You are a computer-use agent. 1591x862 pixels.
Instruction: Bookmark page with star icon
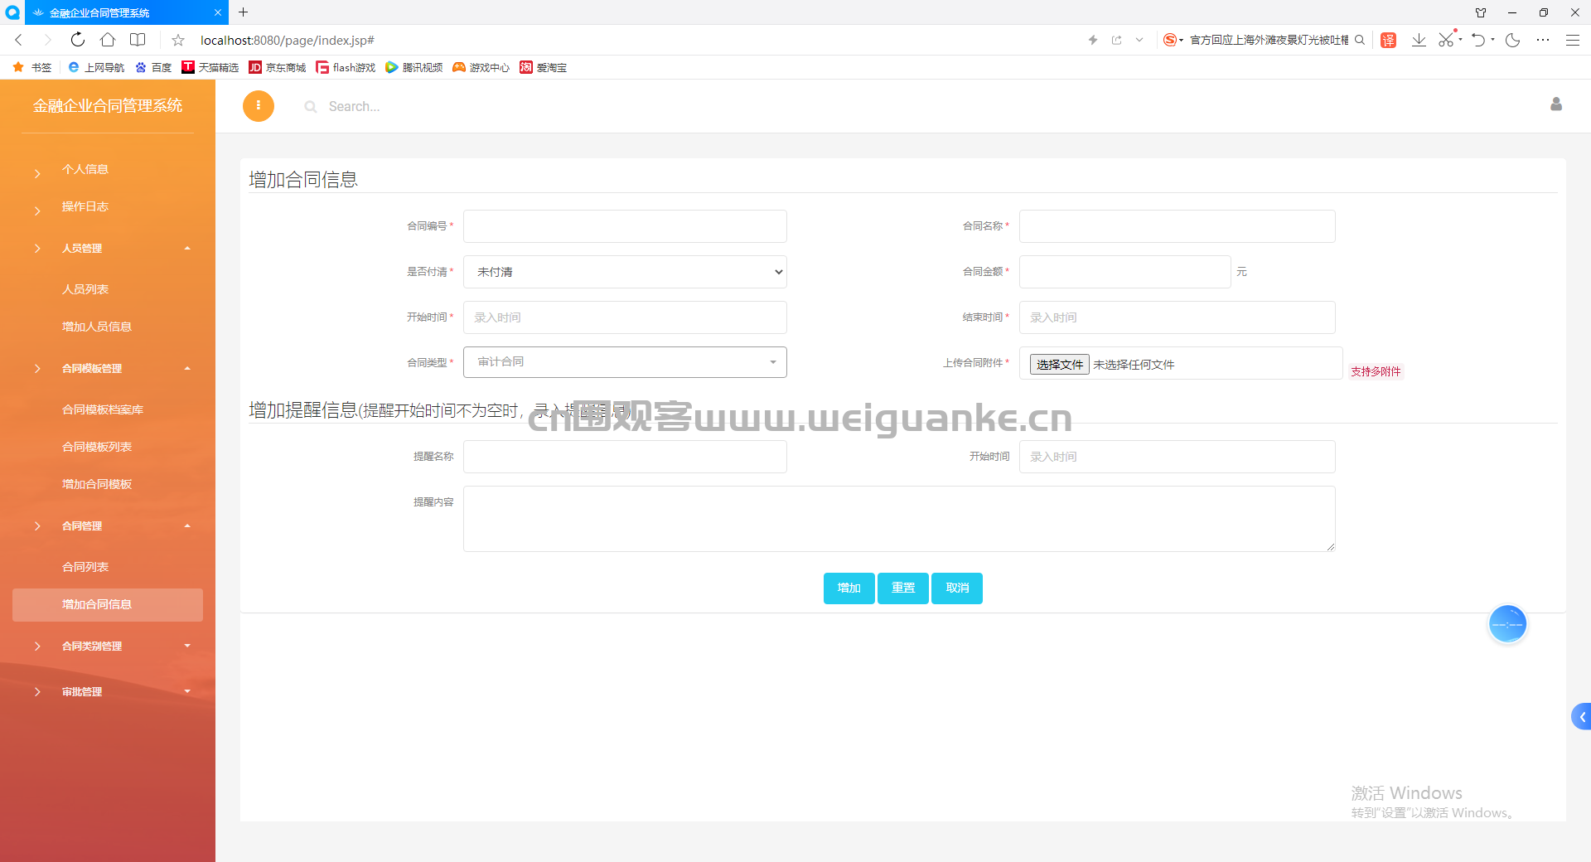[x=178, y=40]
